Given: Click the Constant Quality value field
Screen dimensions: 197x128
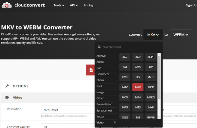Looking at the screenshot, I should coord(68,126).
